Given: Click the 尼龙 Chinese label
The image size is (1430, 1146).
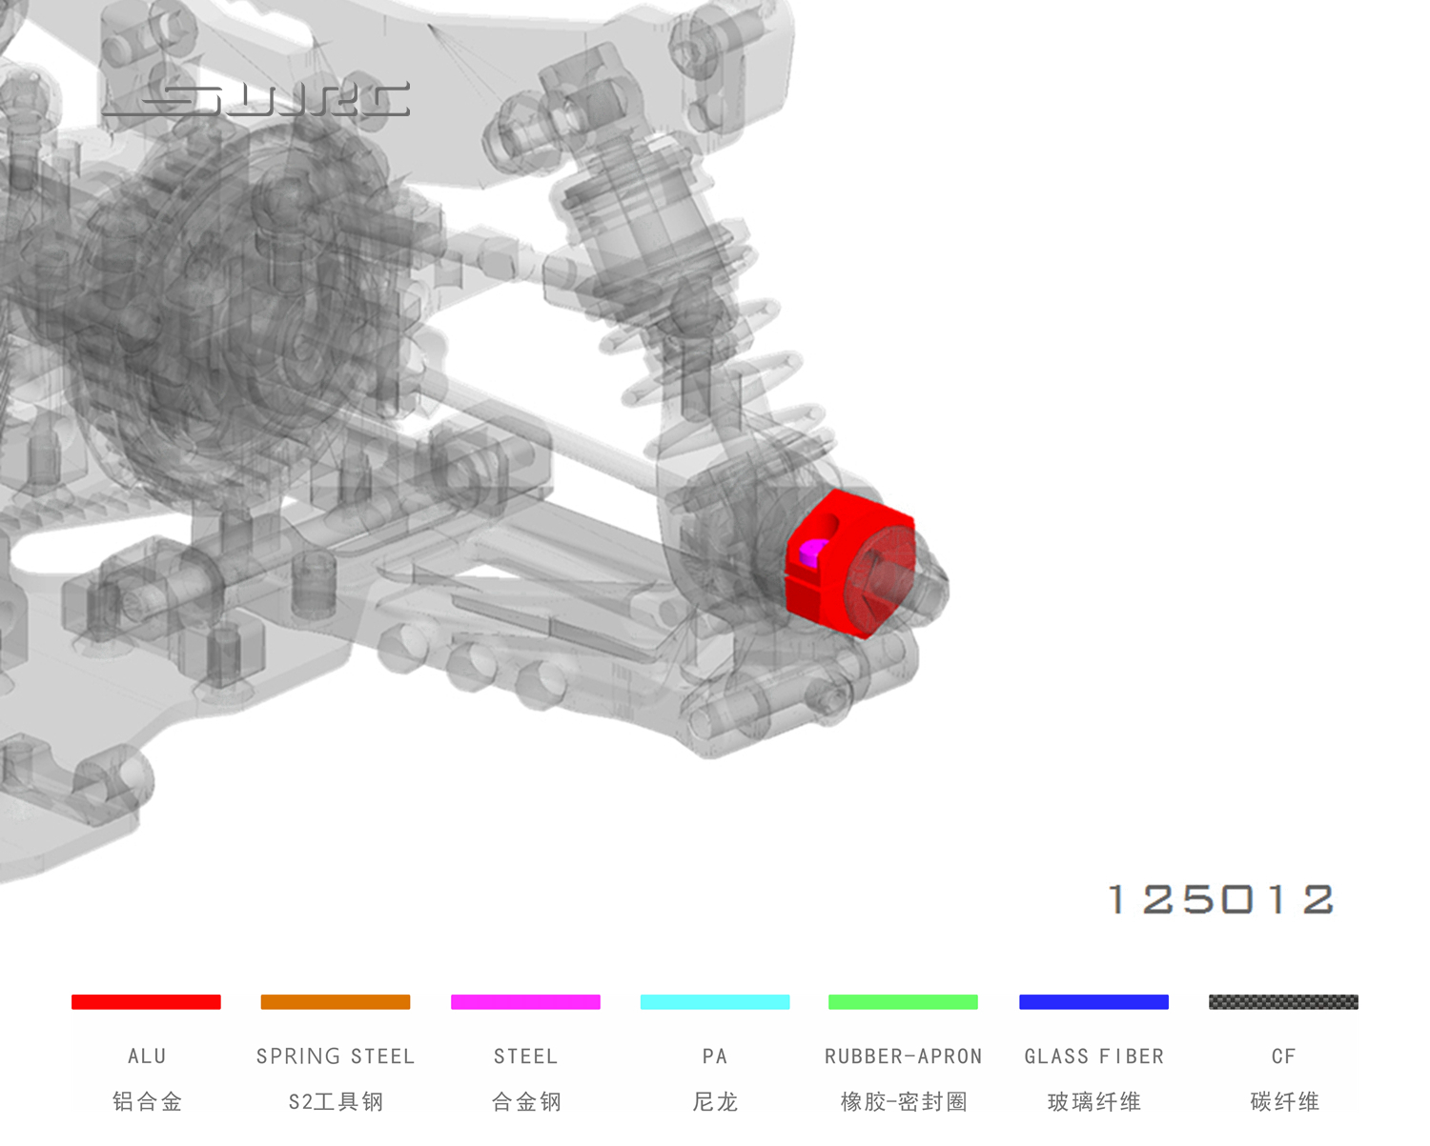Looking at the screenshot, I should pyautogui.click(x=715, y=1102).
